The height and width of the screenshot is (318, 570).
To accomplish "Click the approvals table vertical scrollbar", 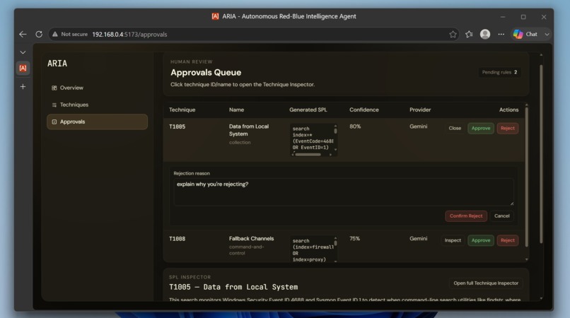I will click(x=526, y=178).
